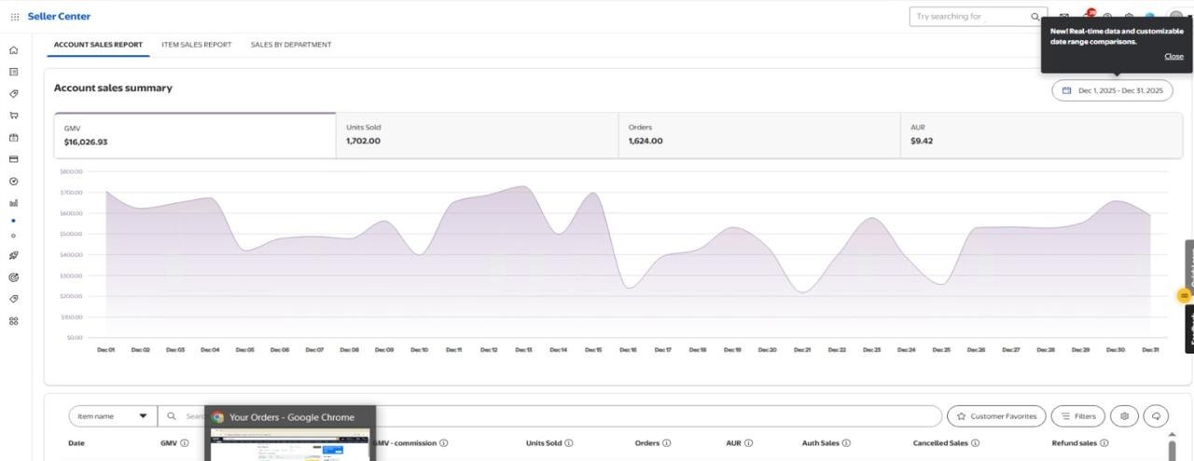Click the Dec 15 chart axis label
The image size is (1194, 461).
(593, 350)
